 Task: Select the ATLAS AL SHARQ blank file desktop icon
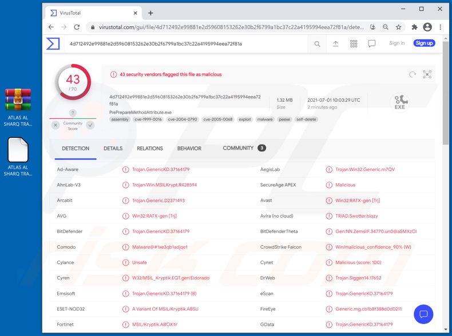[x=18, y=157]
